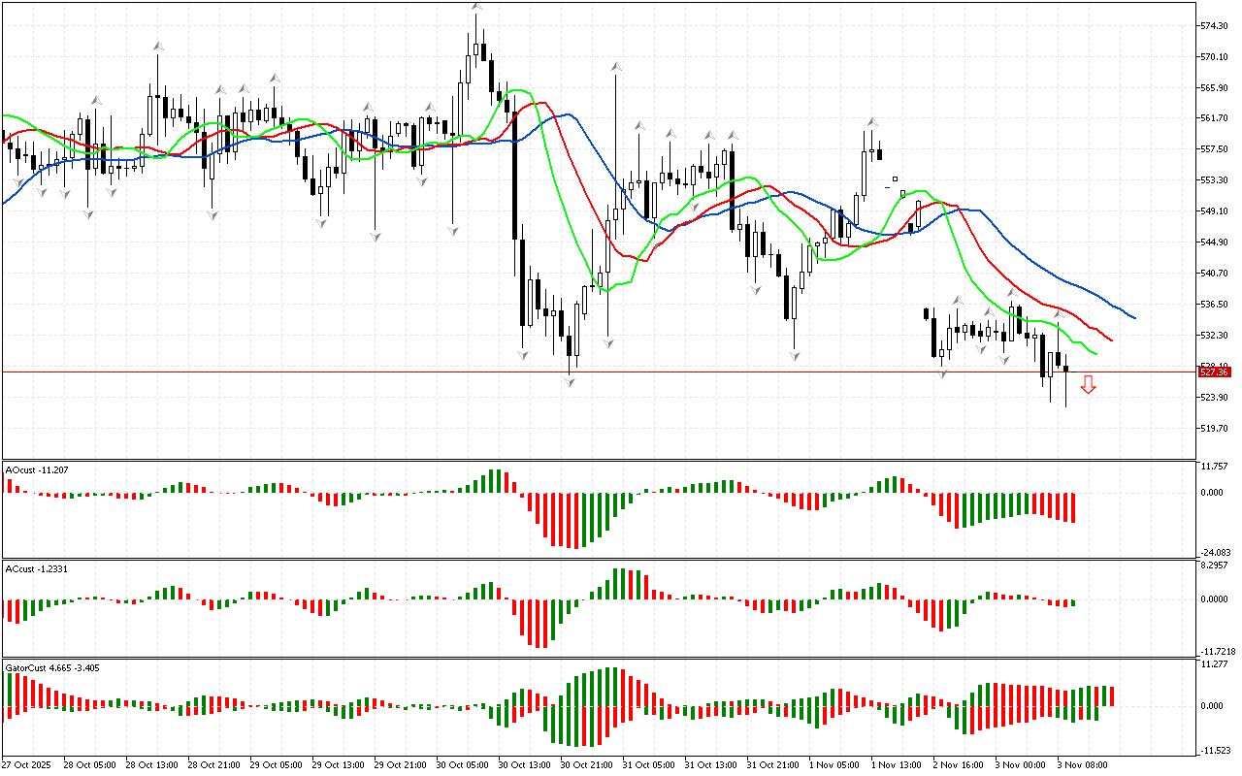Image resolution: width=1242 pixels, height=776 pixels.
Task: Click the -24.083 value on AO scale
Action: click(1217, 553)
